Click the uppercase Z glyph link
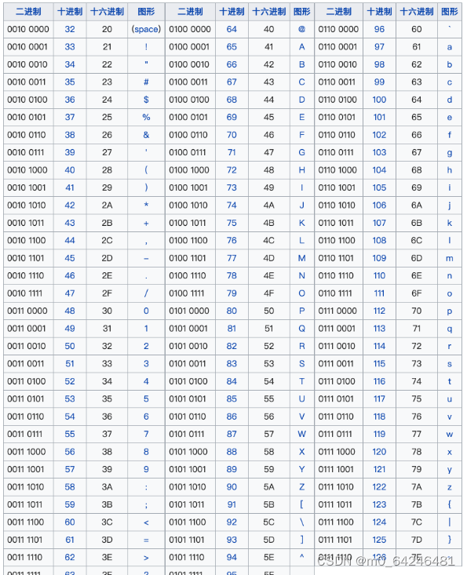 coord(301,486)
